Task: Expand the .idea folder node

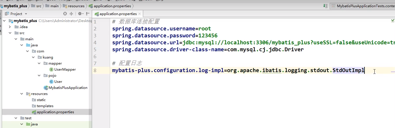Action: 10,27
